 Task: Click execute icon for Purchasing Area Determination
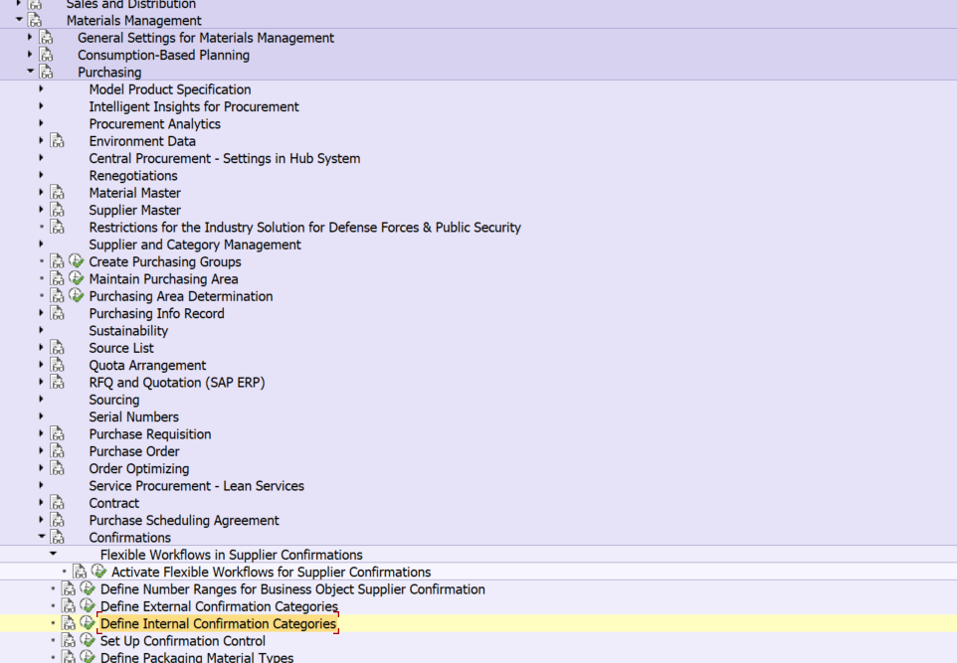77,296
